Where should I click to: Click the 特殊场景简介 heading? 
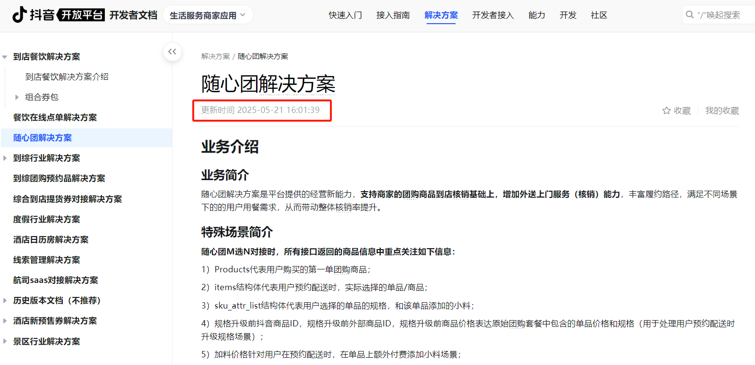point(237,232)
